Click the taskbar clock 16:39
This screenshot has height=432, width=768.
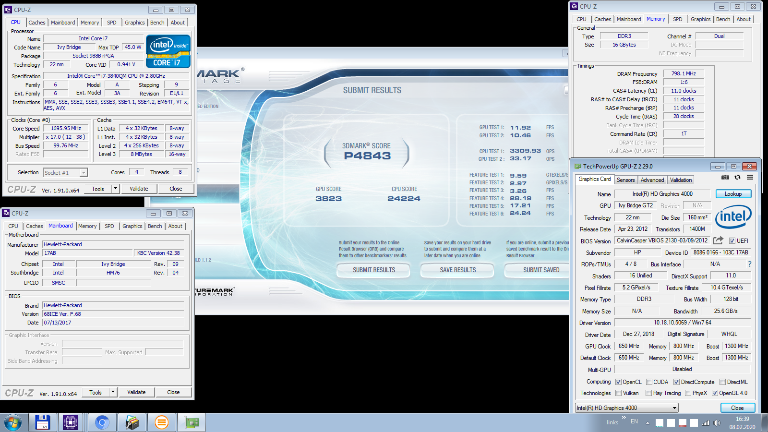click(742, 419)
